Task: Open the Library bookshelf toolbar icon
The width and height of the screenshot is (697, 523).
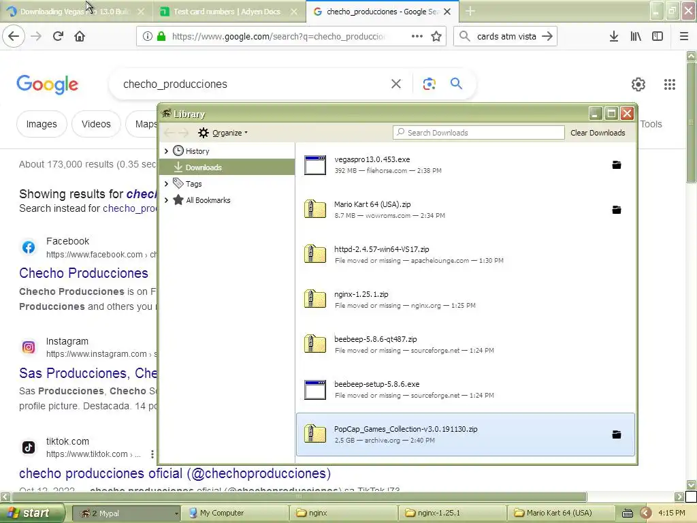Action: (636, 36)
